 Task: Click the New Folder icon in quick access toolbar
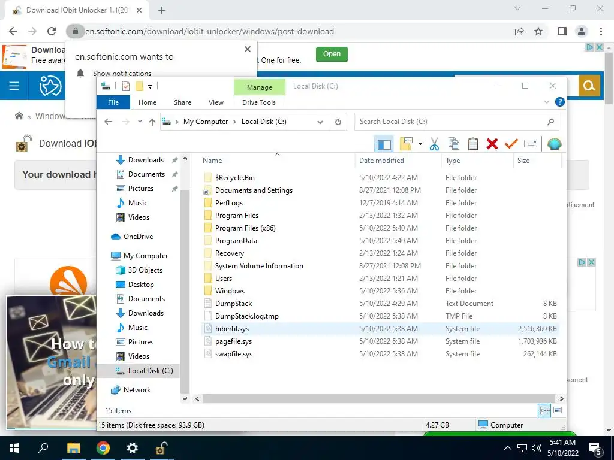point(139,86)
